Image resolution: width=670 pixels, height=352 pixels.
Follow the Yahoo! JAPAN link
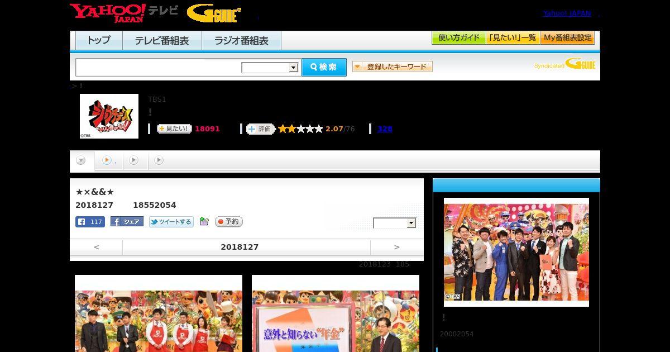click(x=567, y=13)
